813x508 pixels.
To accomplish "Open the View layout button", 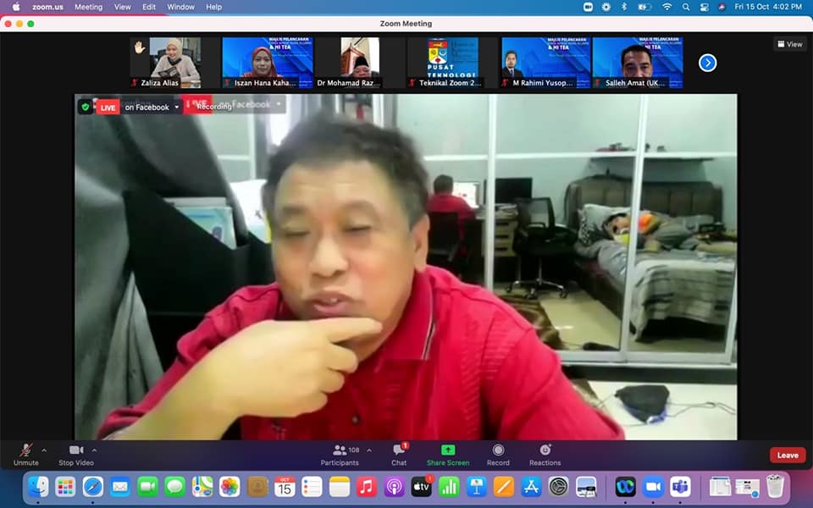I will coord(789,44).
